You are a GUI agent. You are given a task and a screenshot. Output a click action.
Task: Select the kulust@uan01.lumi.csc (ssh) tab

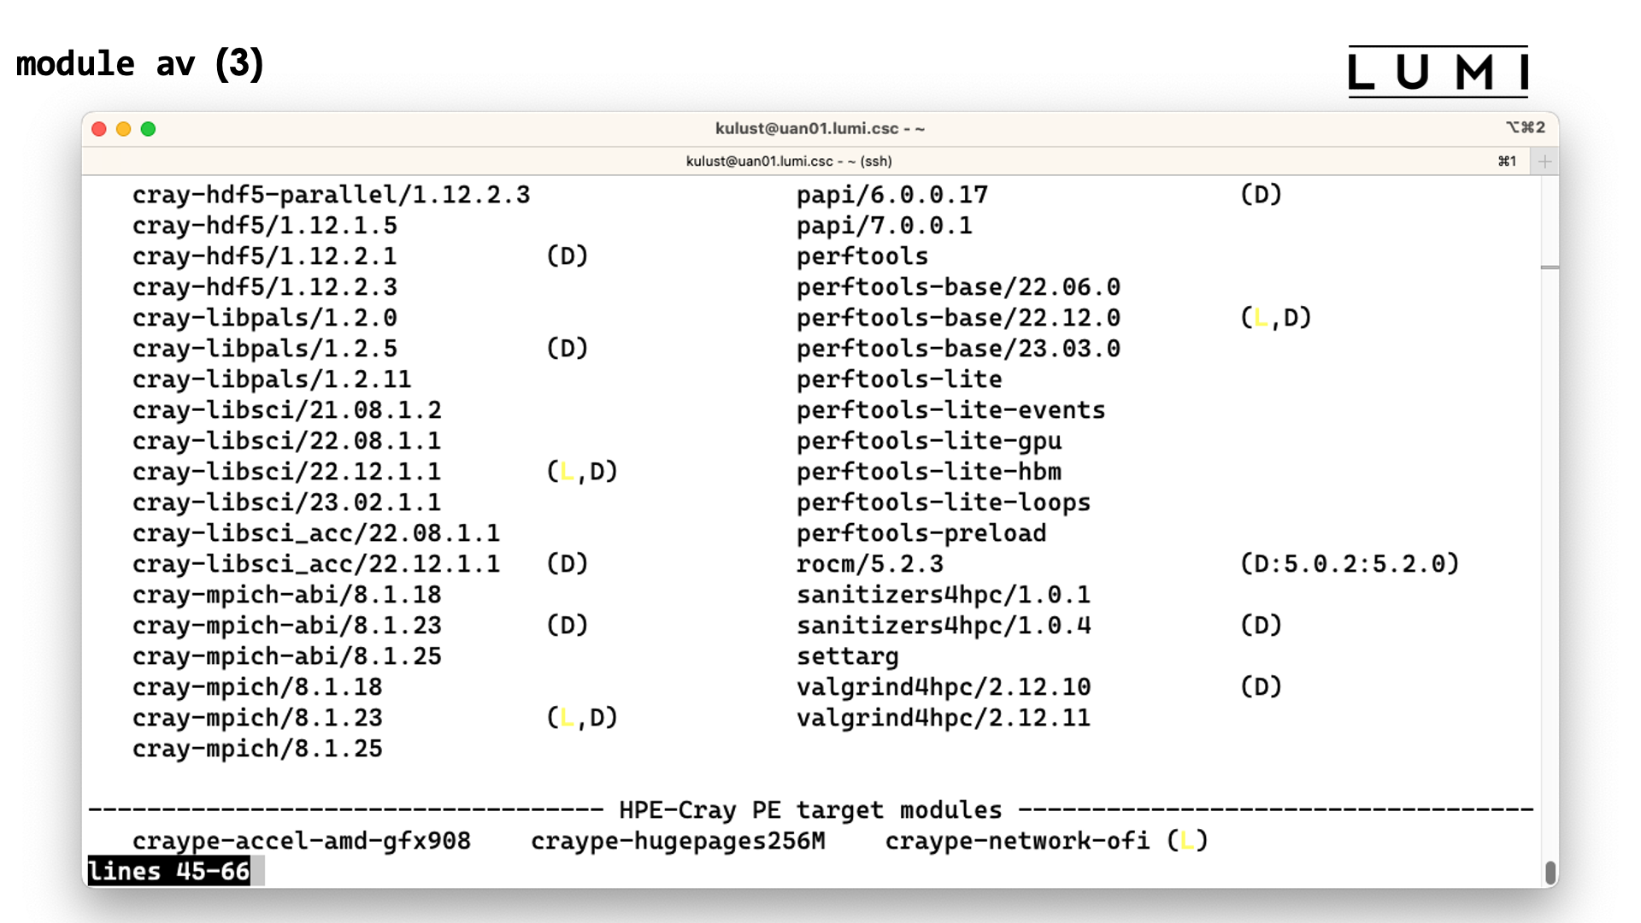789,161
